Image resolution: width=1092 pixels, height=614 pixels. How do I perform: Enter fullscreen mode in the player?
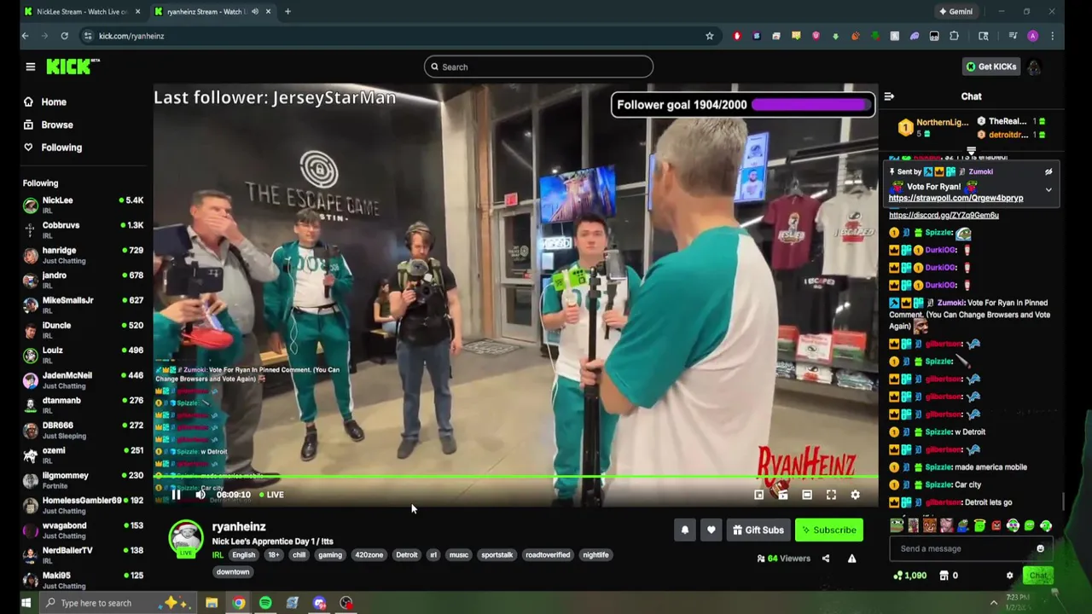point(831,495)
